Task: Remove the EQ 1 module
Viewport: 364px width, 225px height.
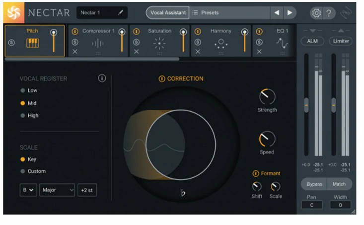Action: pyautogui.click(x=259, y=52)
